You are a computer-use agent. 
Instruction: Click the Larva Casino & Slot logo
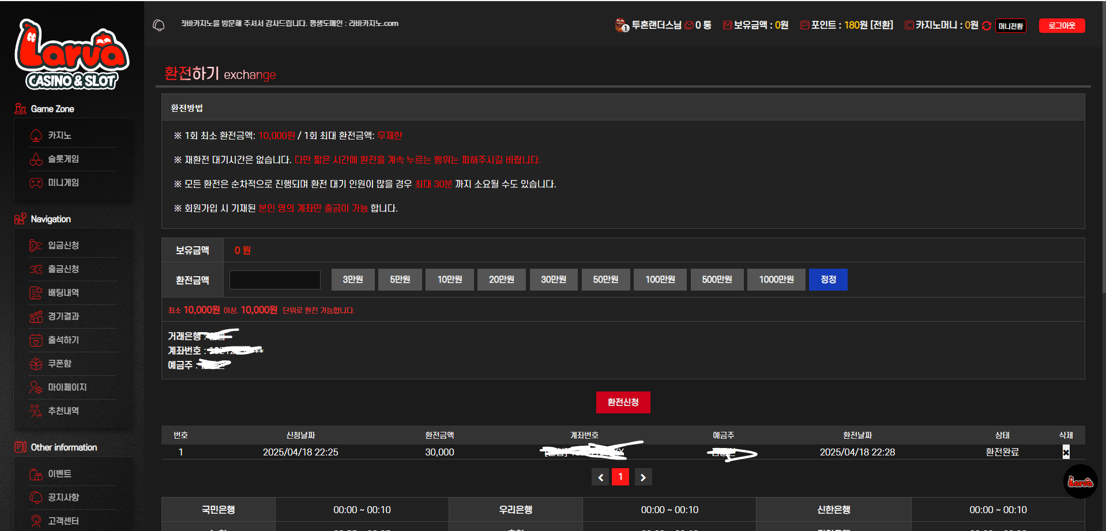coord(72,55)
